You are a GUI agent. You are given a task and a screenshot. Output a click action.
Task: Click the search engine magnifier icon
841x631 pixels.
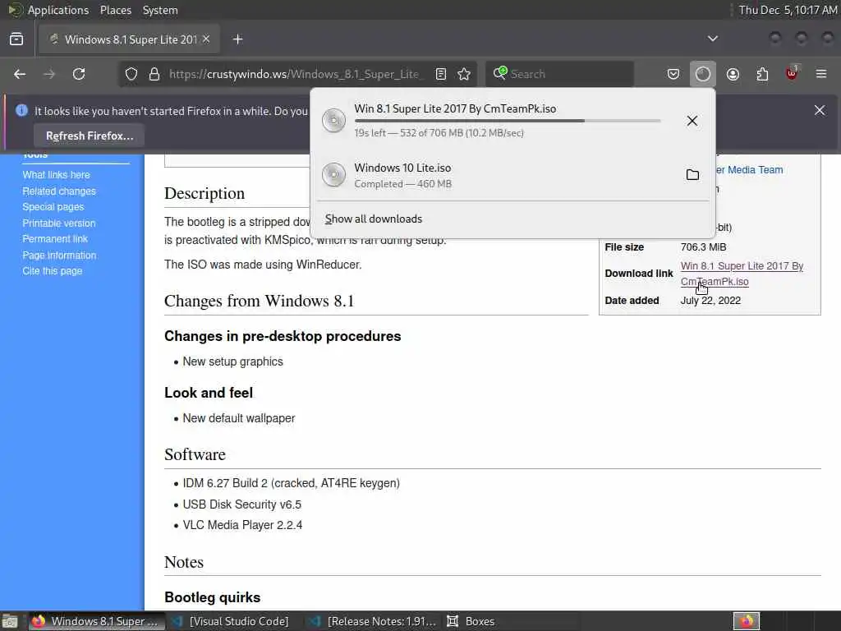[500, 73]
